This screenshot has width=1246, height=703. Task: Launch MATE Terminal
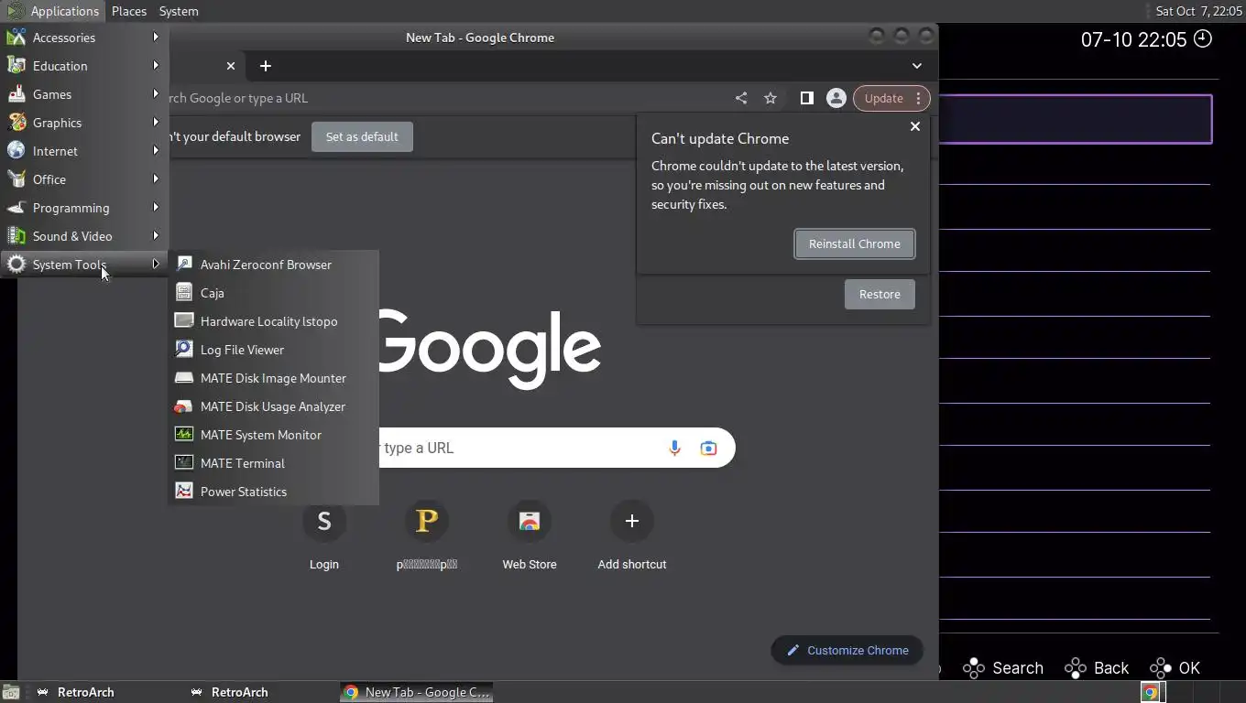(273, 463)
